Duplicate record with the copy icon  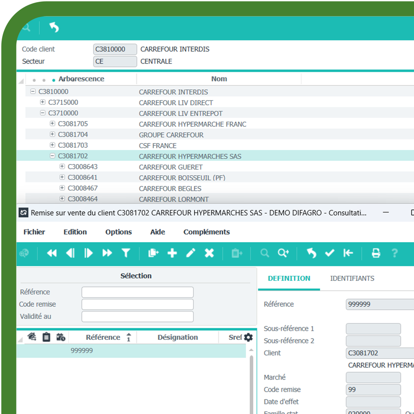(153, 253)
